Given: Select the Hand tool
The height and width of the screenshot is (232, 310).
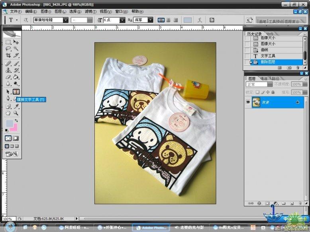Looking at the screenshot, I should [8, 113].
